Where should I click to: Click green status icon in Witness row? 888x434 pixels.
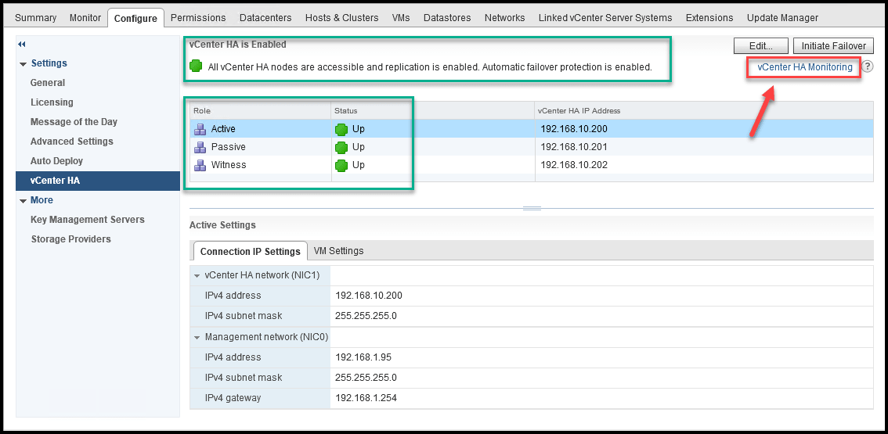(341, 165)
